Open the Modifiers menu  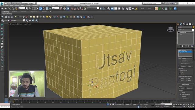click(x=35, y=5)
